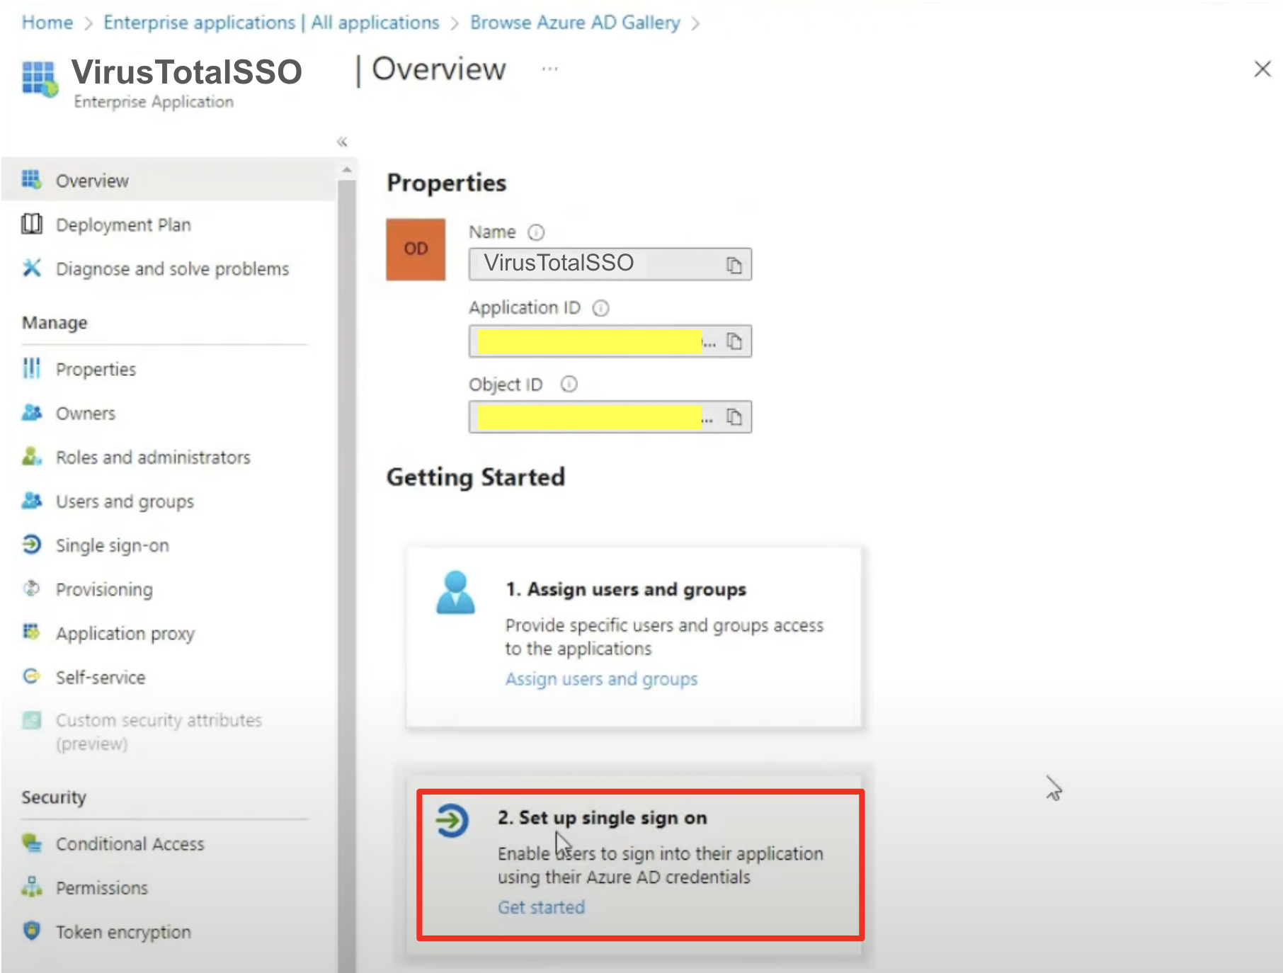Click the Object ID field

[x=610, y=417]
